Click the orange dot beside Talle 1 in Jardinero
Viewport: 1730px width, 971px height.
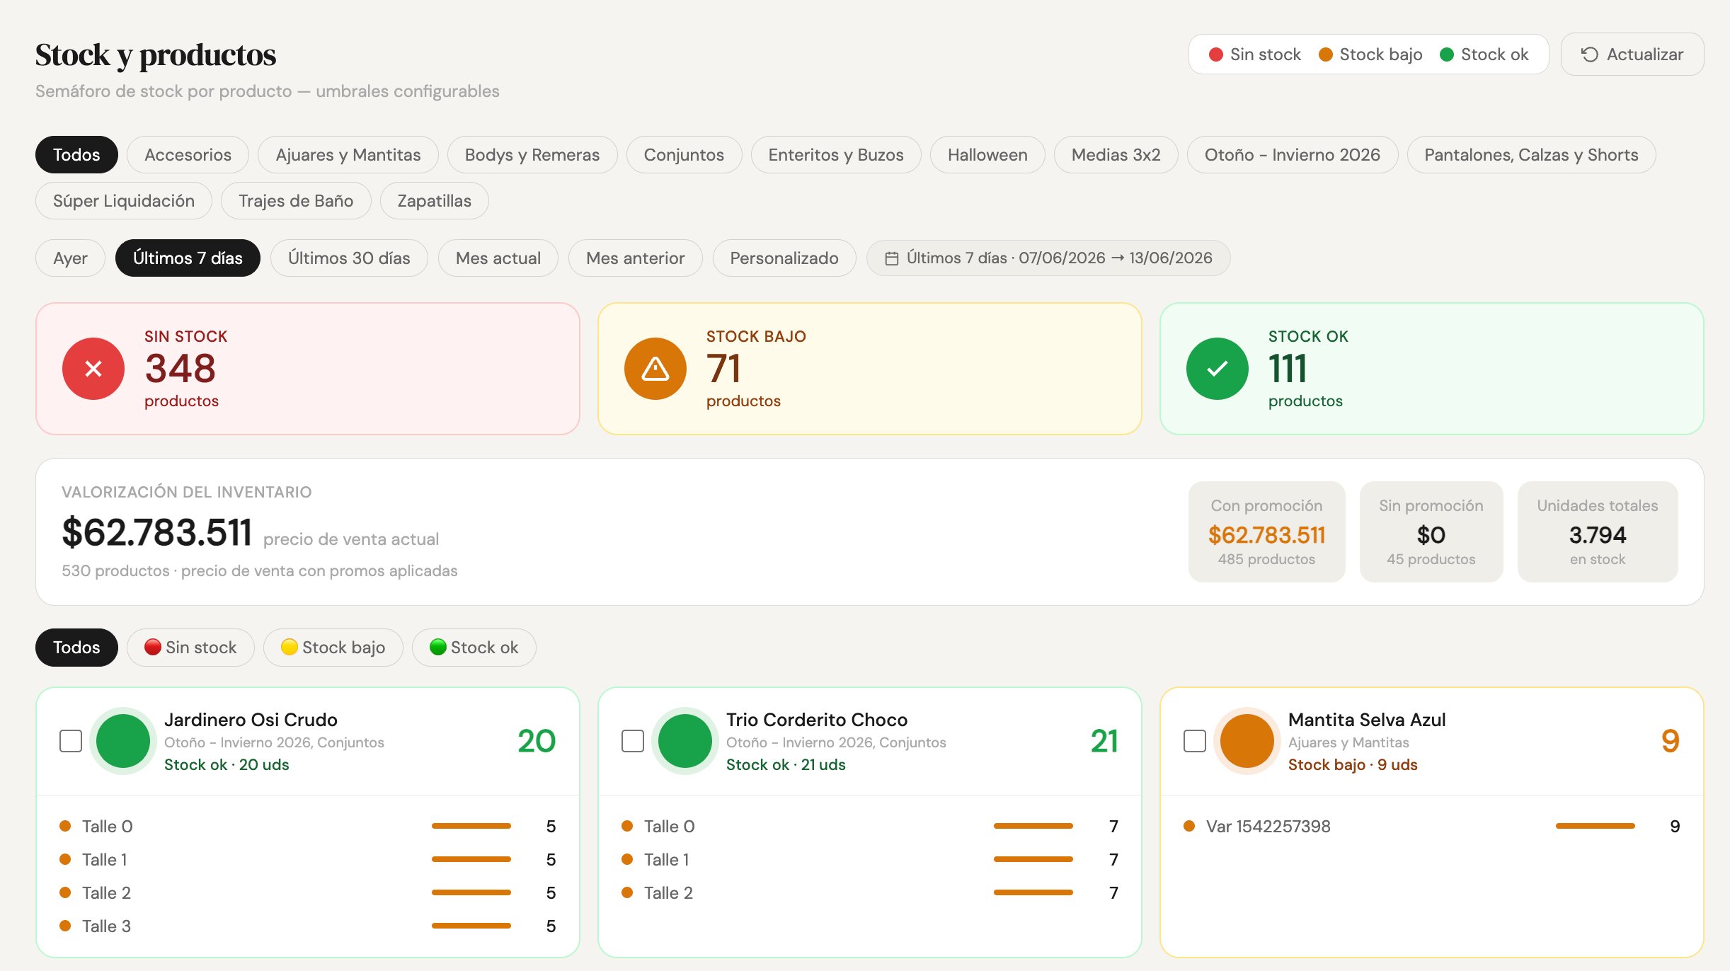click(x=65, y=859)
